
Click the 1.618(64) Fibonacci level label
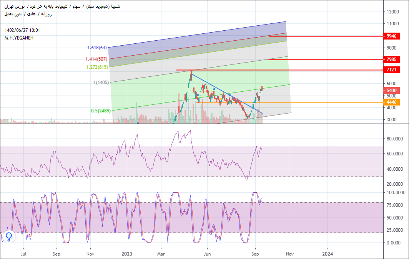(x=97, y=48)
